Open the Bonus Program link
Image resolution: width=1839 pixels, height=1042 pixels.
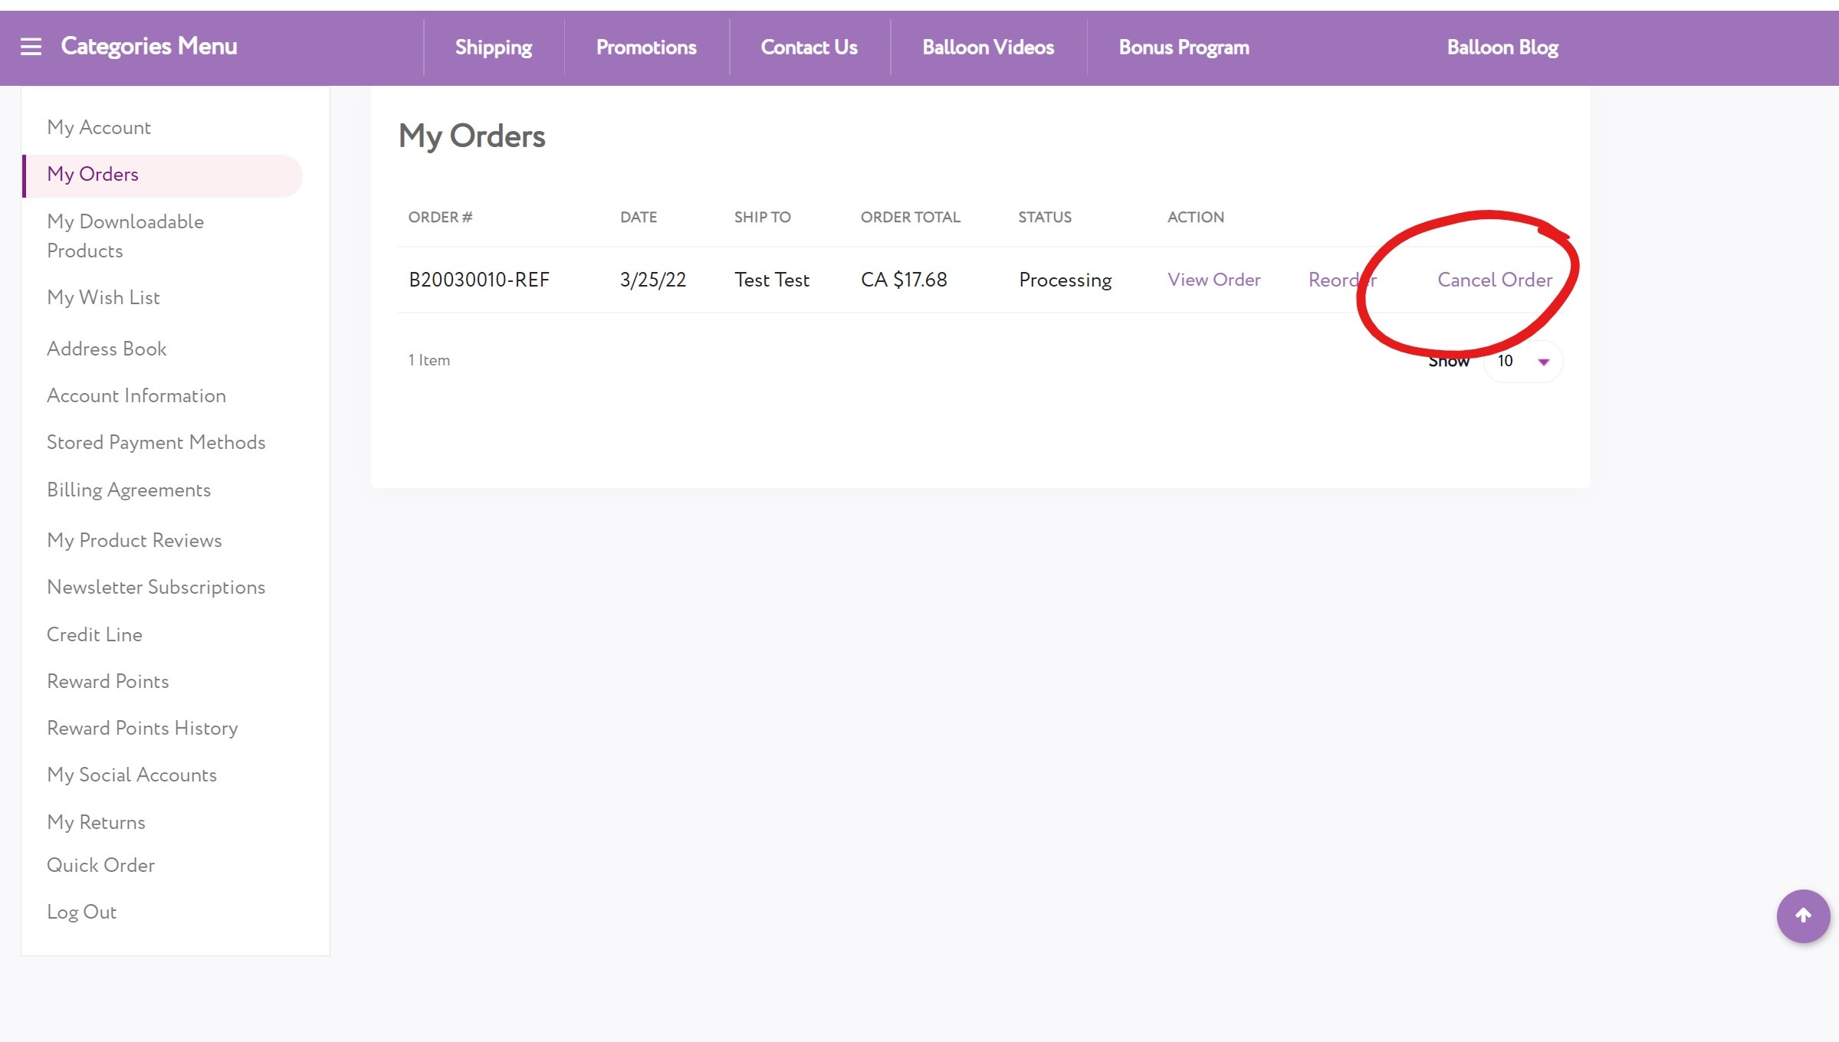pos(1184,48)
